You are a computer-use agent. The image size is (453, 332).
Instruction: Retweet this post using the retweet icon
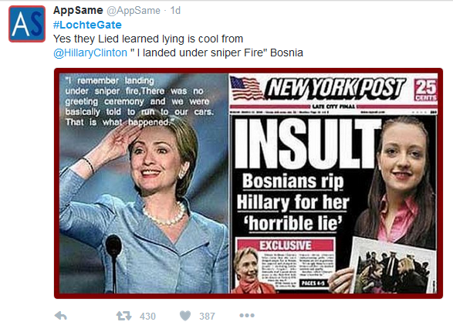tap(123, 316)
